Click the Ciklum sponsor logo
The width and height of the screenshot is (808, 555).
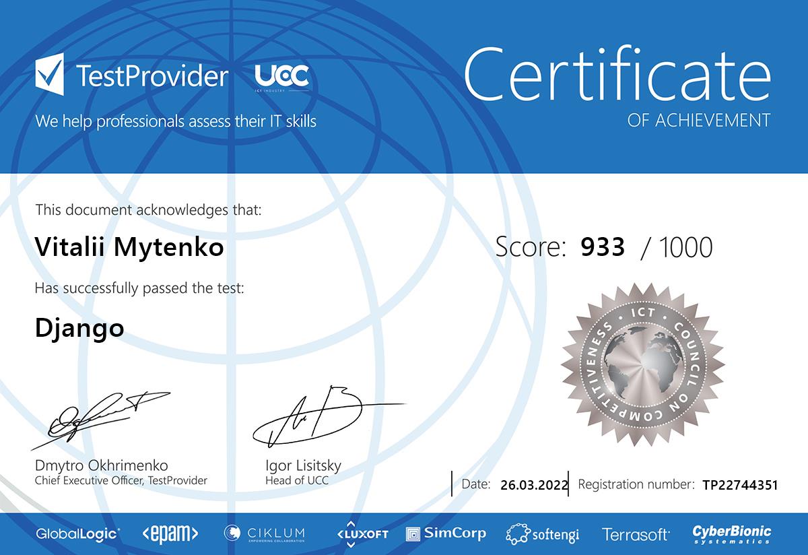point(264,534)
